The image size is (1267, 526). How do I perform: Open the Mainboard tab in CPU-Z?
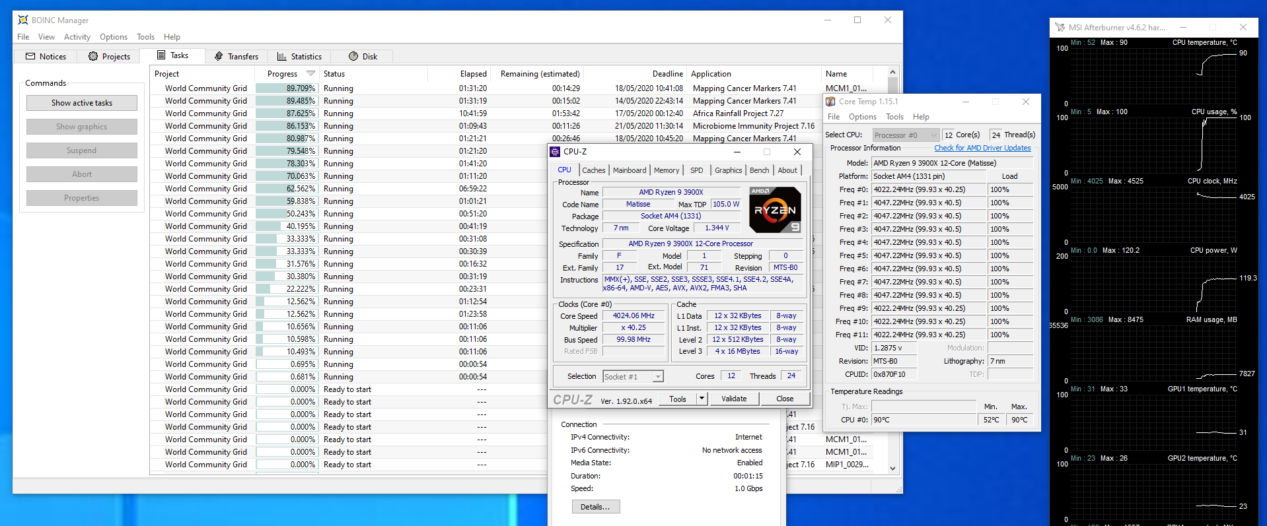coord(630,170)
